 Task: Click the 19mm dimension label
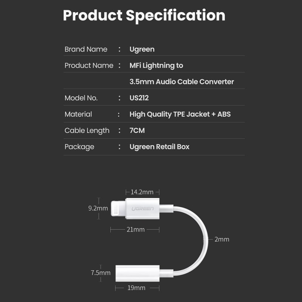coord(137,288)
